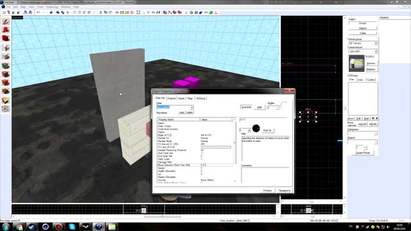Select the Clipping tool
Image resolution: width=411 pixels, height=231 pixels.
[6, 100]
